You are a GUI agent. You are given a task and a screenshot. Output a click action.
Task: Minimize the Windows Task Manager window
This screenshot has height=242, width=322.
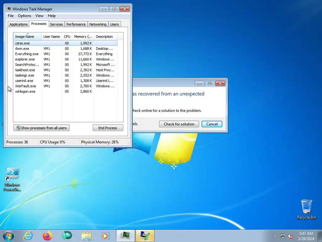click(x=104, y=9)
